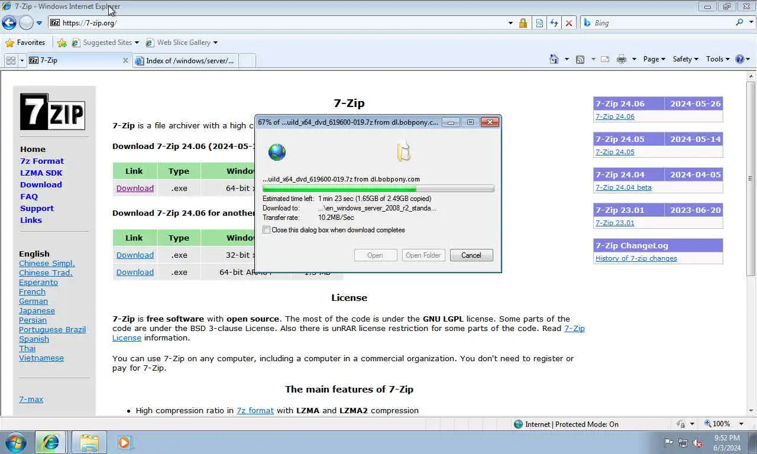Open the Tools menu
757x454 pixels.
(718, 59)
